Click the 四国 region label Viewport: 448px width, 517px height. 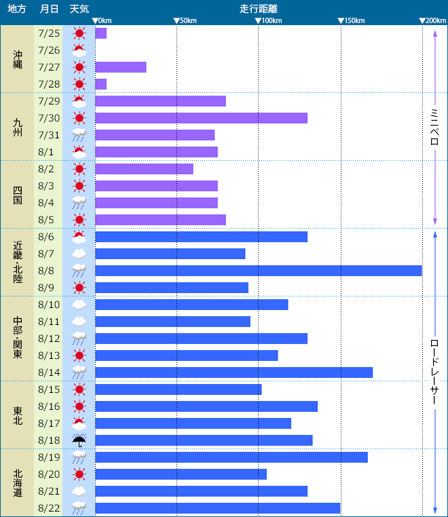click(18, 195)
